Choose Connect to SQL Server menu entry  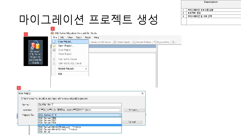(70, 63)
